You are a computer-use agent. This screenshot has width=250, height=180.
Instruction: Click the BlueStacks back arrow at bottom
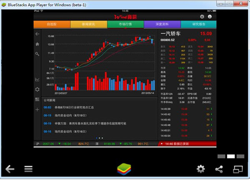point(10,169)
